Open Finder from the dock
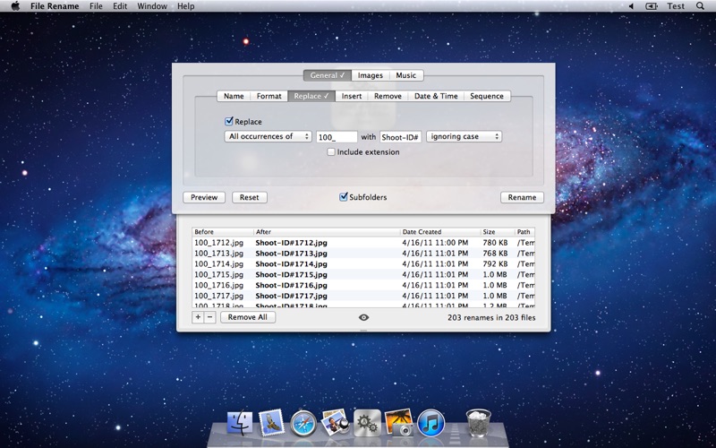Viewport: 716px width, 448px height. 240,422
